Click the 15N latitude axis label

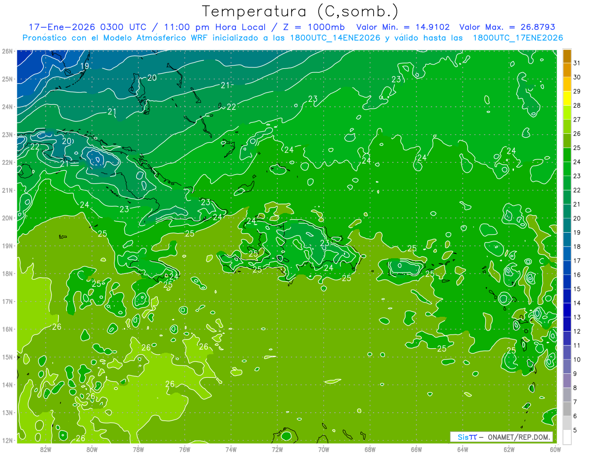click(7, 357)
